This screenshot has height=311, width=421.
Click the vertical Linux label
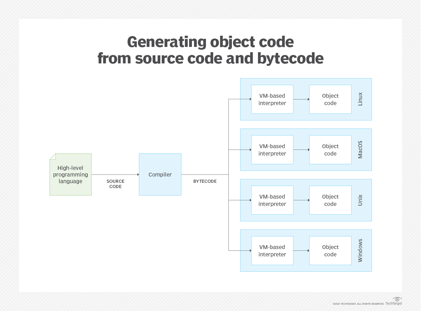[360, 99]
